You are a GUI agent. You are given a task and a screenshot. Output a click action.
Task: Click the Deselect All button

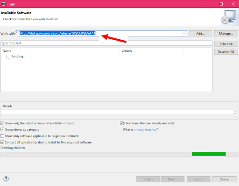[226, 52]
